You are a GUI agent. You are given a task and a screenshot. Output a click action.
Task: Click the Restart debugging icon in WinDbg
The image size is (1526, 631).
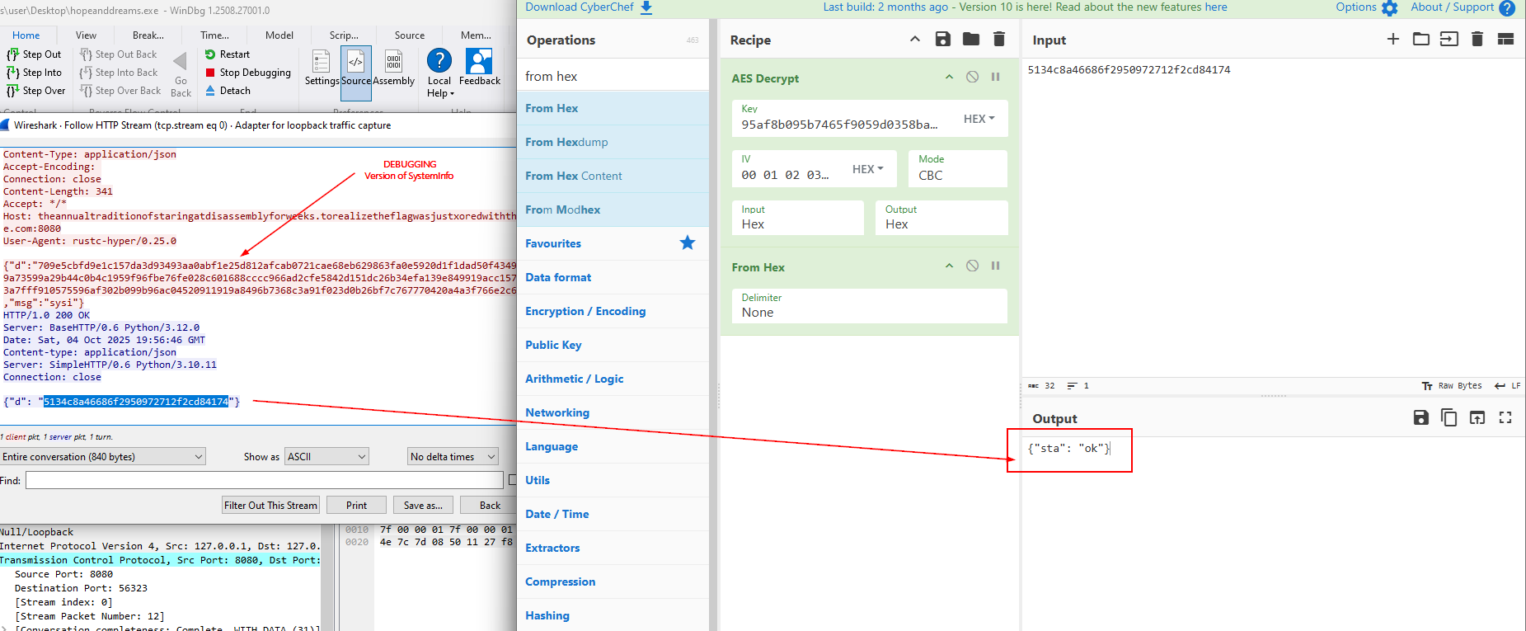(x=211, y=54)
